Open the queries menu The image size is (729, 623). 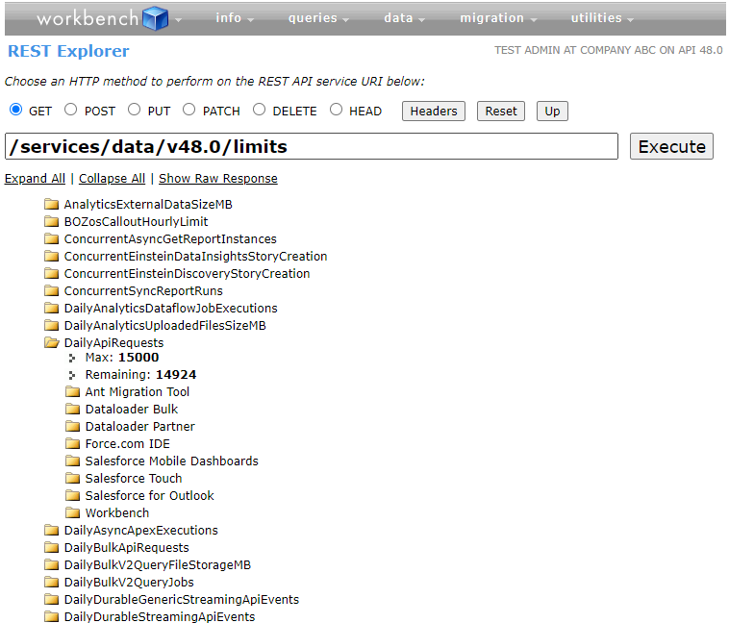tap(318, 18)
